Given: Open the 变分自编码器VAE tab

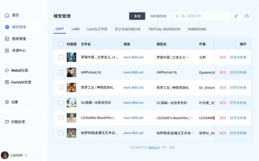Looking at the screenshot, I should point(128,29).
